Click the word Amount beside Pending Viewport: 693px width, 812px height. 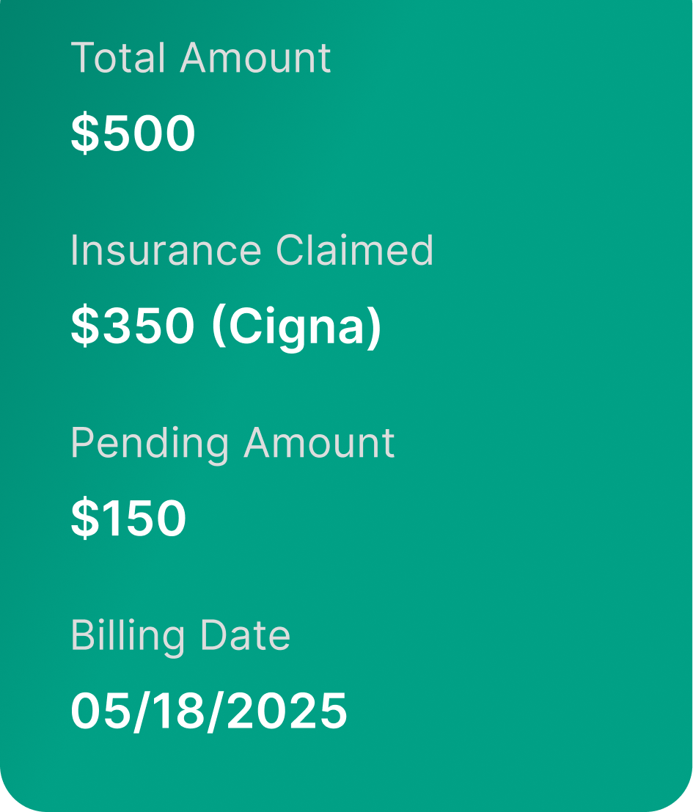click(x=319, y=443)
